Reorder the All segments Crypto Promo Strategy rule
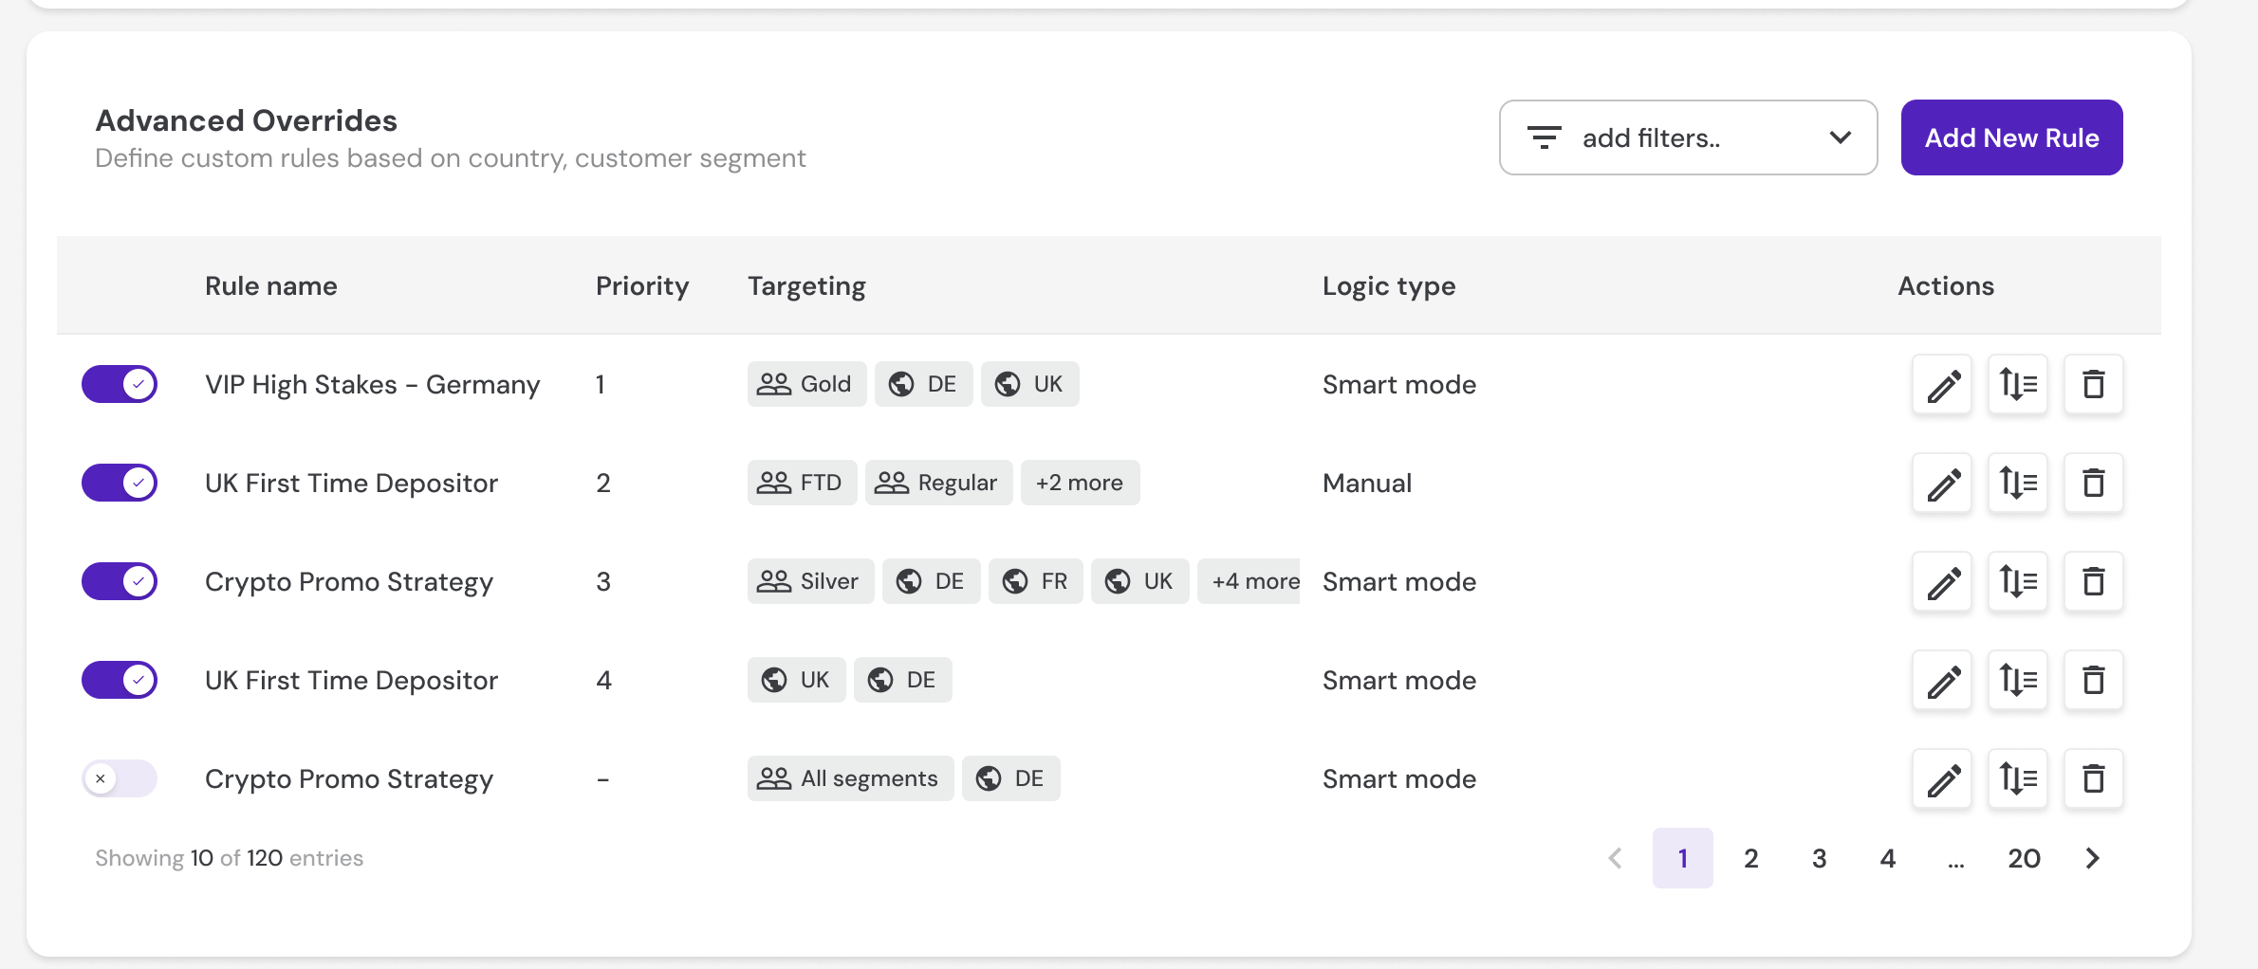 coord(2018,778)
